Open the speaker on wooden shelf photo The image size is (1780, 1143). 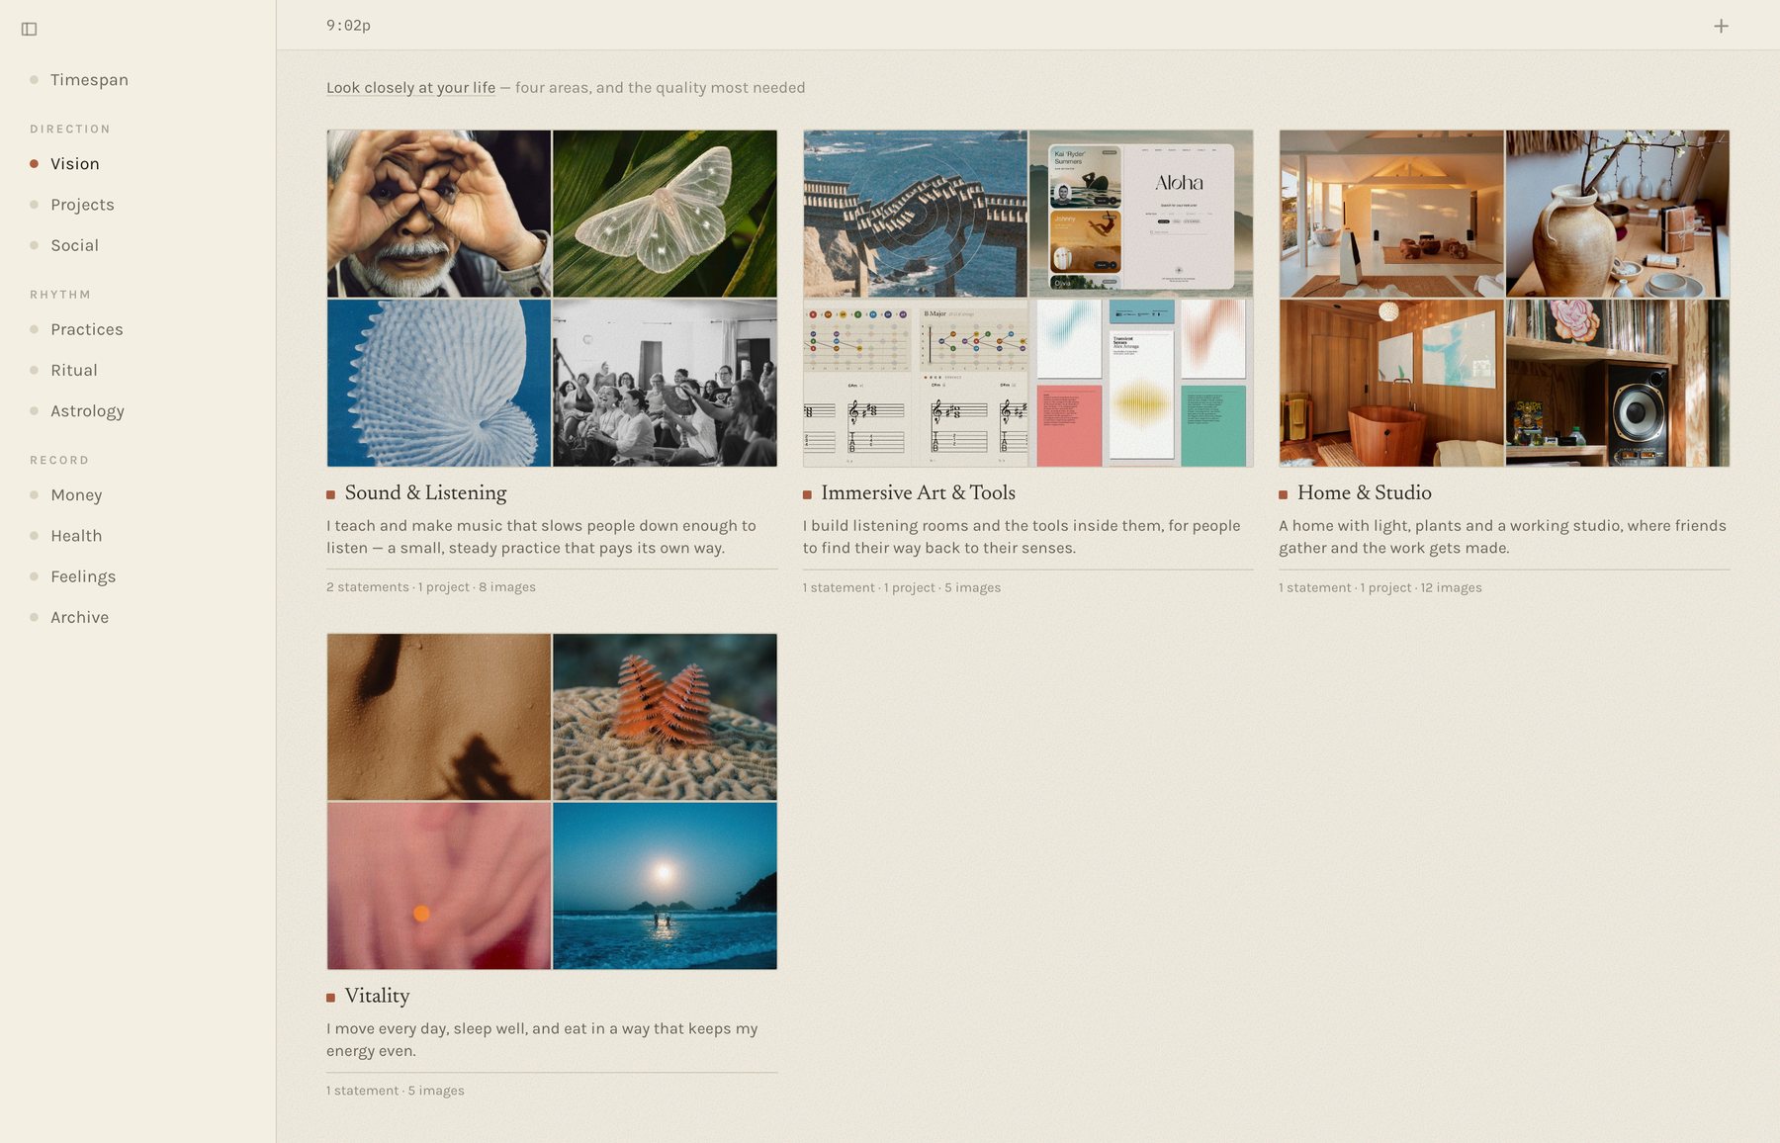click(x=1618, y=383)
